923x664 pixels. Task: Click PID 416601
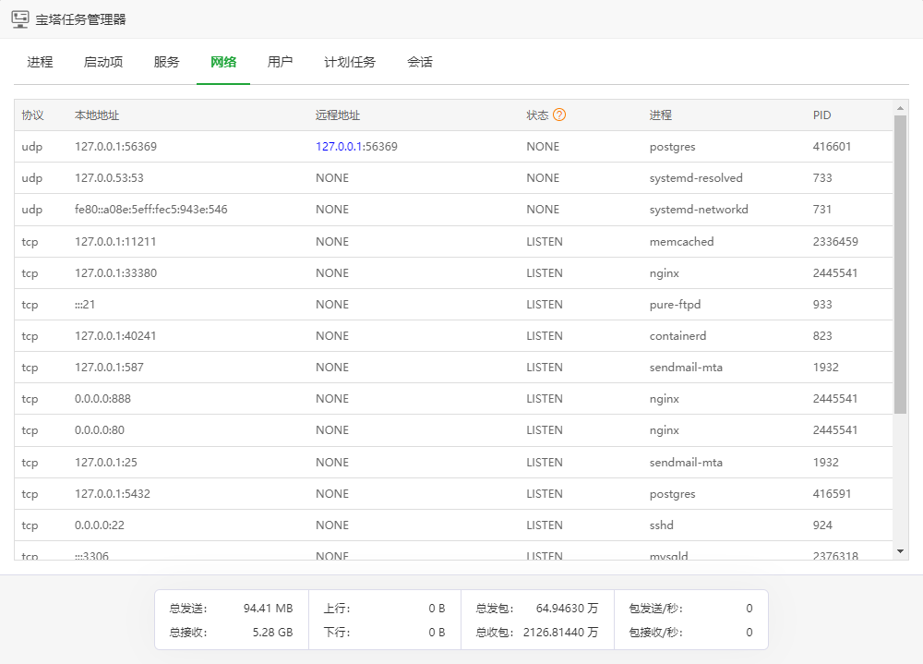(832, 147)
